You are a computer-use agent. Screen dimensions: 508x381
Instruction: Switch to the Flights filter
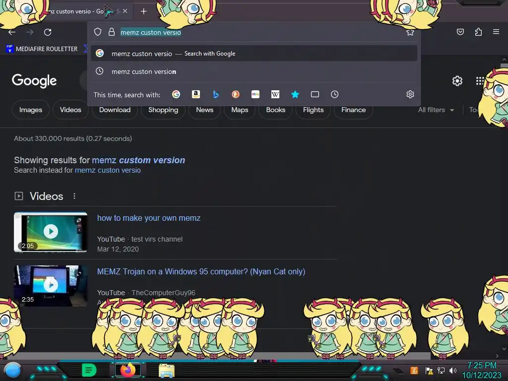313,110
